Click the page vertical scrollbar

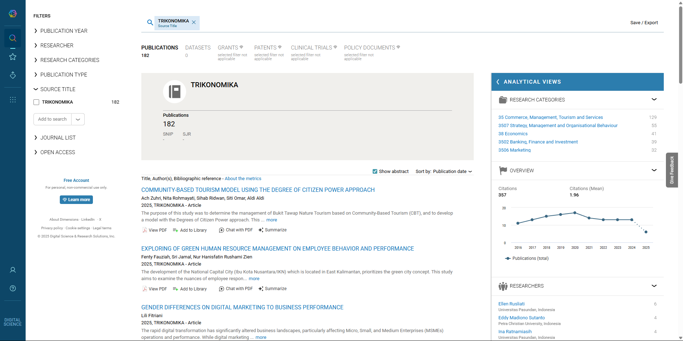pyautogui.click(x=681, y=44)
